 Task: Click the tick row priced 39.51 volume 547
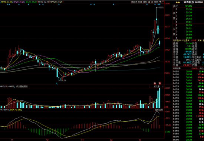[188, 80]
